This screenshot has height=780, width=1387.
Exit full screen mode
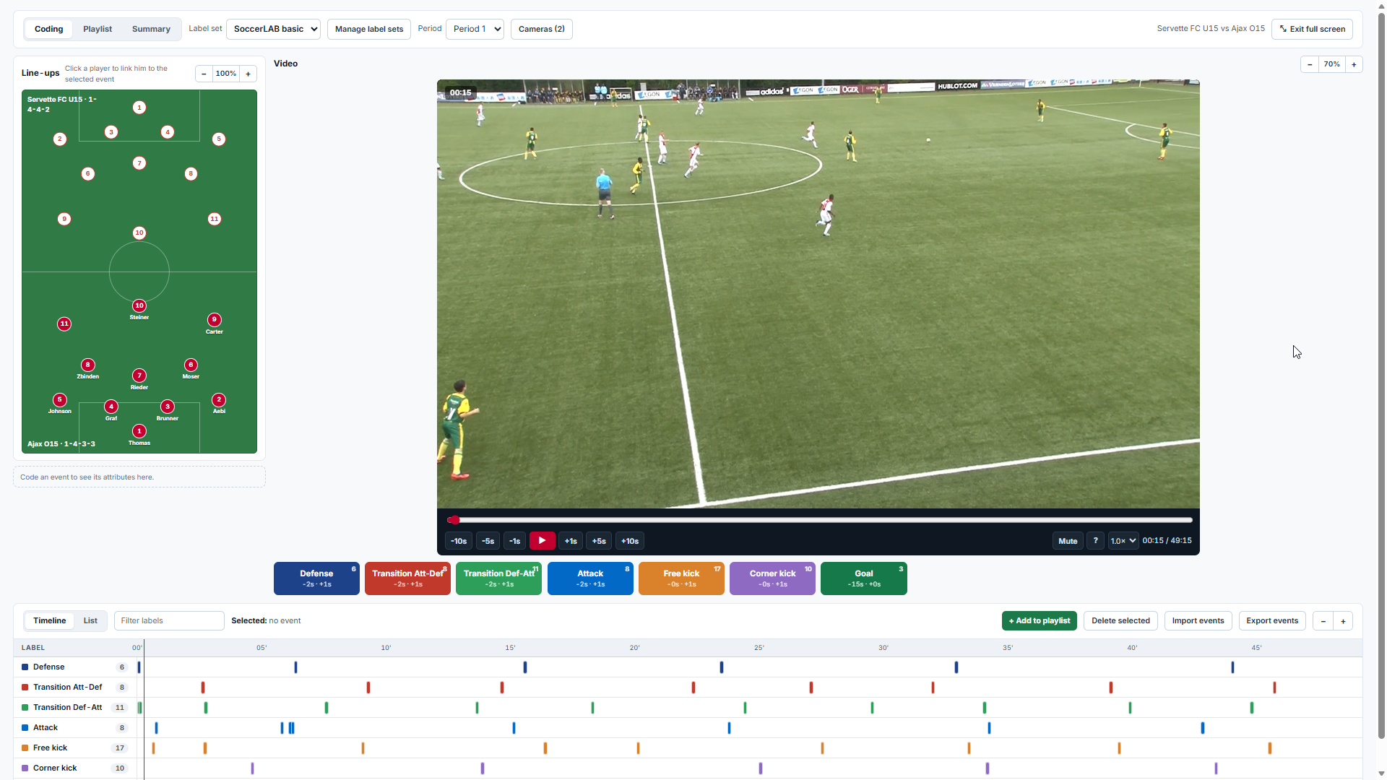point(1312,29)
